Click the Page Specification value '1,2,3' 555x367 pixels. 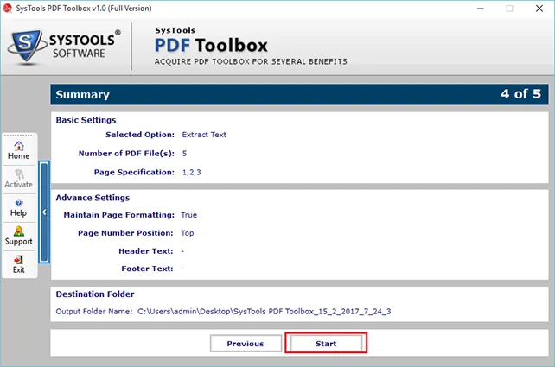(192, 172)
